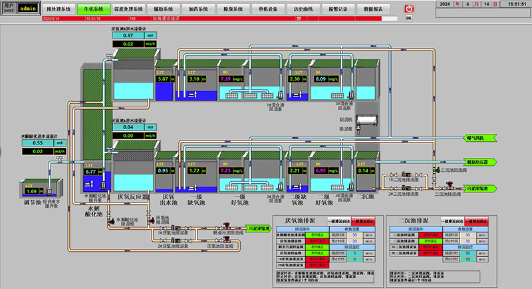The image size is (532, 289).
Task: Open 污泥浓缩池 arrow near 二沉池排泥阀
Action: 479,188
